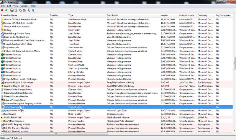
Task: Click the warning icon of Java Plug-In SSV Helper
Action: [x=2, y=86]
